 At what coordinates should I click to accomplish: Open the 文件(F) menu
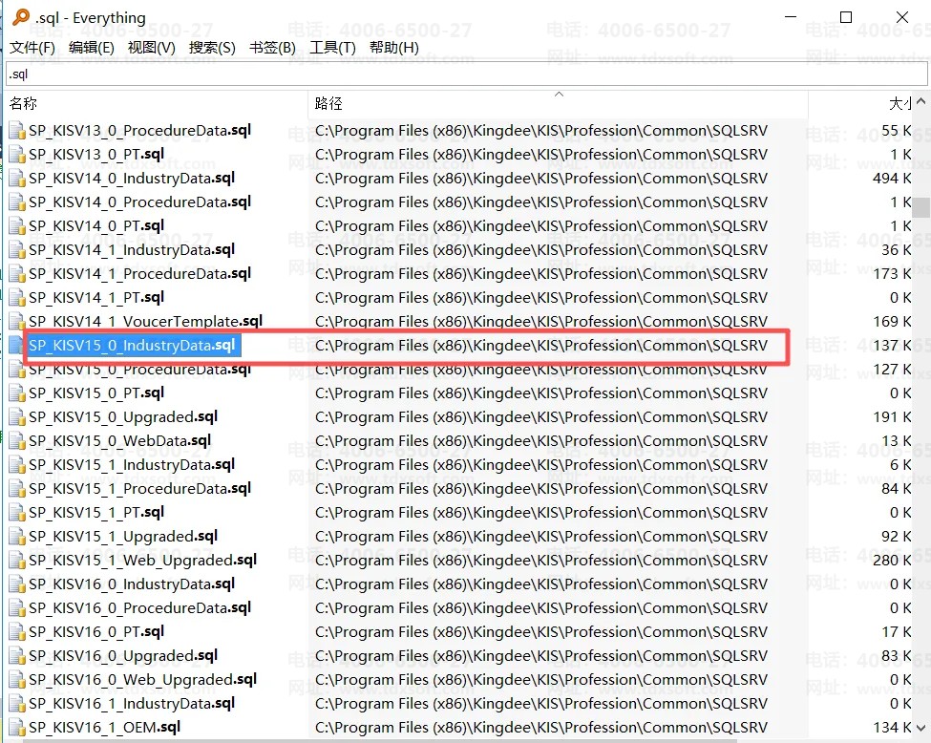tap(32, 48)
